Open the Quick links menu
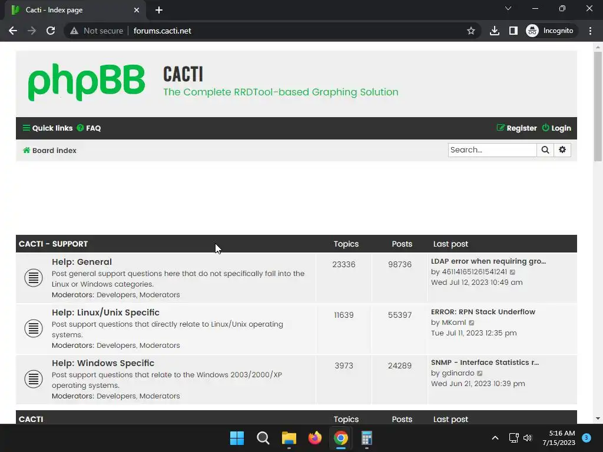Image resolution: width=603 pixels, height=452 pixels. pos(47,128)
